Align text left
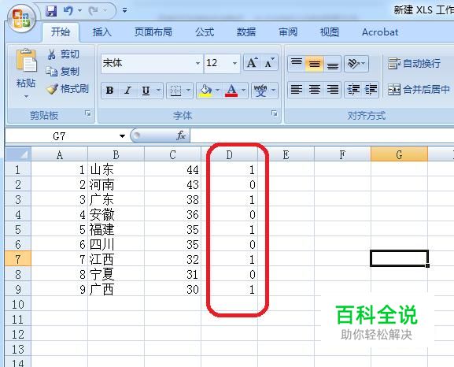This screenshot has width=454, height=367. pyautogui.click(x=296, y=89)
